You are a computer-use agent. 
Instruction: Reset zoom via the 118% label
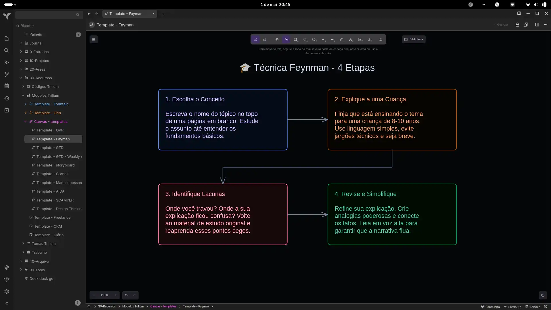pos(104,295)
